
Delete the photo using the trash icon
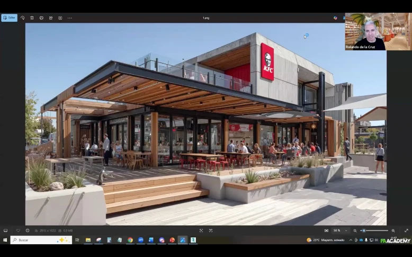(32, 17)
